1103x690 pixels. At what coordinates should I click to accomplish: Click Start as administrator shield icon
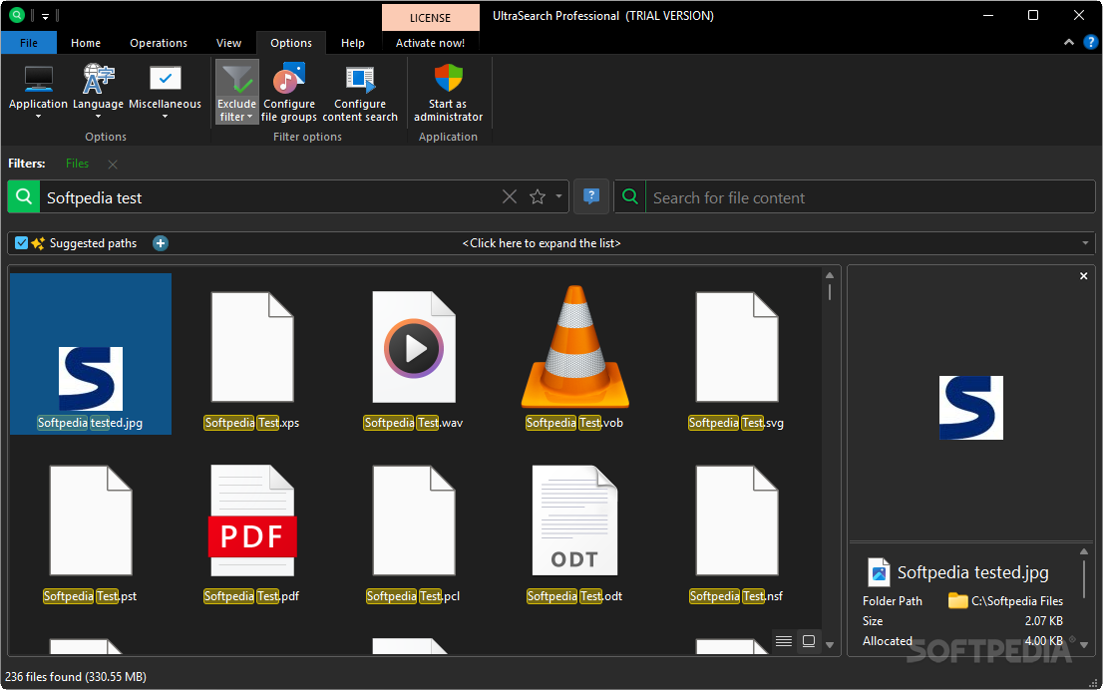[x=448, y=78]
